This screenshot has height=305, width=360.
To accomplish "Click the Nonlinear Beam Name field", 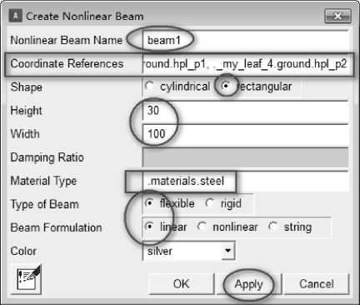I will tap(246, 40).
